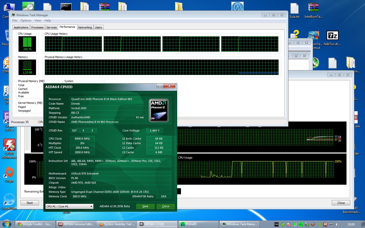Click the network monitor tray icon
Screen dimensions: 365x228
[331, 224]
